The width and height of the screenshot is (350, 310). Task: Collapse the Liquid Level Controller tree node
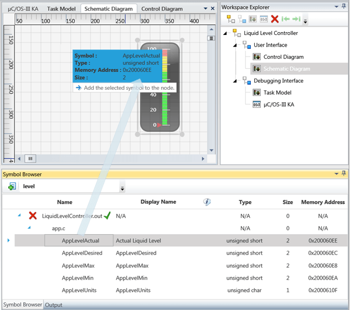tap(225, 33)
